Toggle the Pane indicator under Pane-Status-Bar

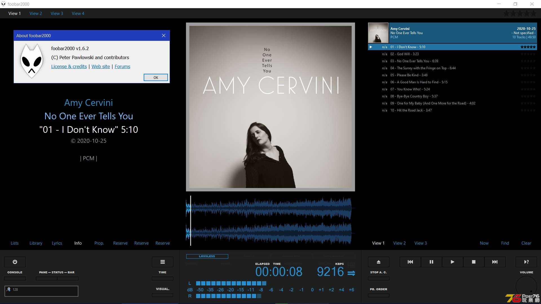pyautogui.click(x=46, y=278)
